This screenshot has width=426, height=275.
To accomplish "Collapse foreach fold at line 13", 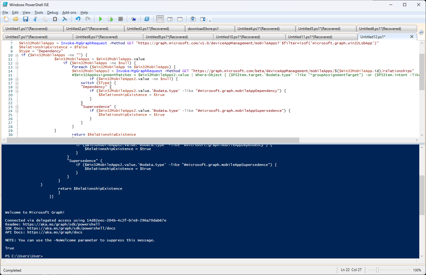I will click(x=17, y=67).
